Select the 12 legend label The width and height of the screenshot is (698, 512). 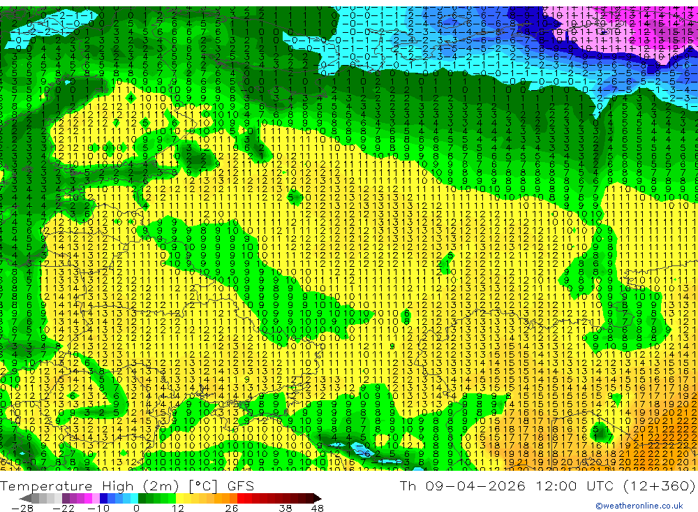[x=178, y=509]
